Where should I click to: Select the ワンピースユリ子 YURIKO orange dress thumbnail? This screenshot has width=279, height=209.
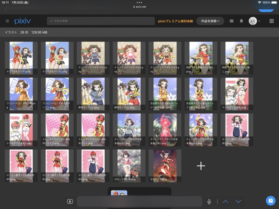(x=21, y=94)
